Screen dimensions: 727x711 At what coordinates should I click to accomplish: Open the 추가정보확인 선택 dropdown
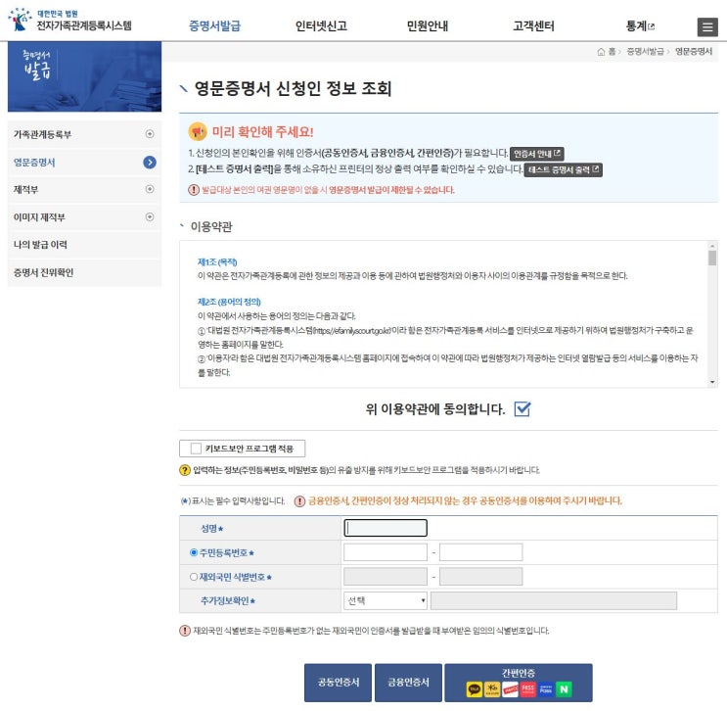tap(386, 600)
